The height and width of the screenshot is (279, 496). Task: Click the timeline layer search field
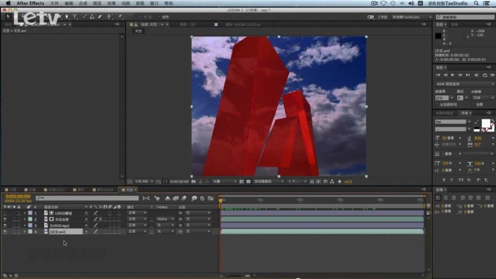(x=87, y=198)
